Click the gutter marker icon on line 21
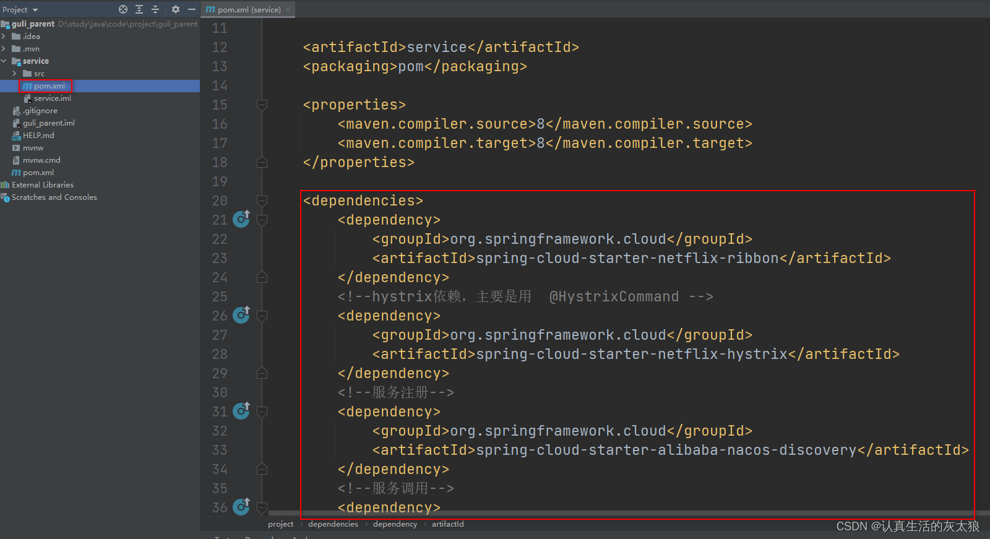Screen dimensions: 990x539 (x=241, y=219)
